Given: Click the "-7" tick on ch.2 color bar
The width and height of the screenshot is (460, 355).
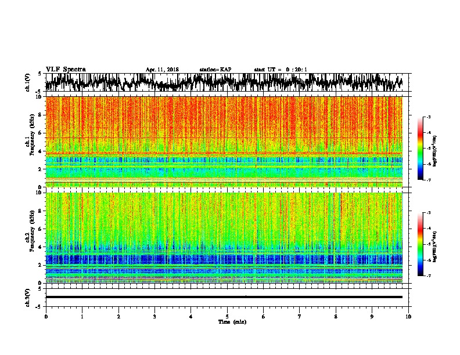Looking at the screenshot, I should [428, 276].
